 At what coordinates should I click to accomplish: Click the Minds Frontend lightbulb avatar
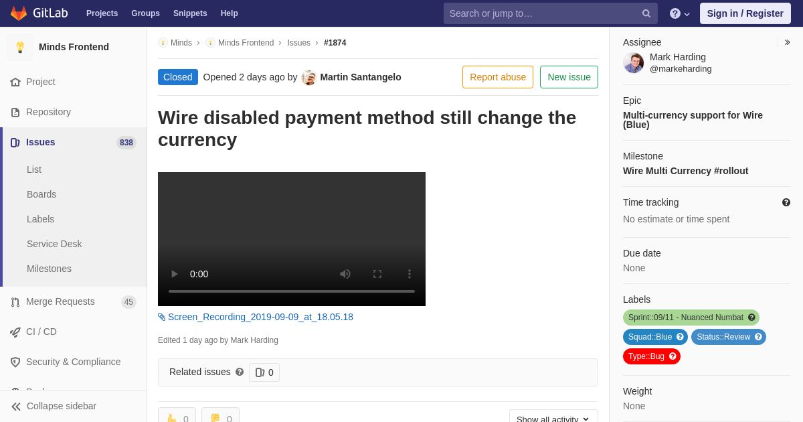point(20,47)
